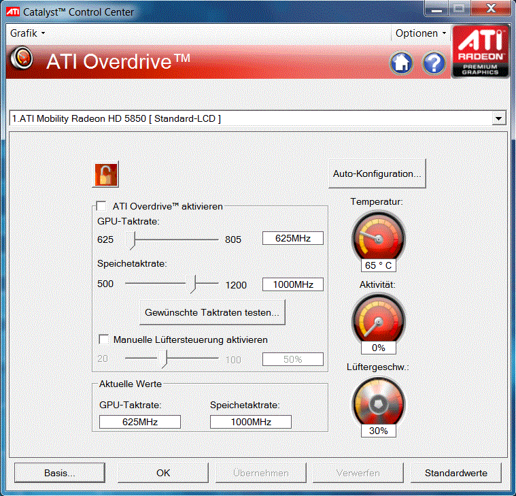Open the Help question mark icon
Screen dimensions: 516x496
434,63
